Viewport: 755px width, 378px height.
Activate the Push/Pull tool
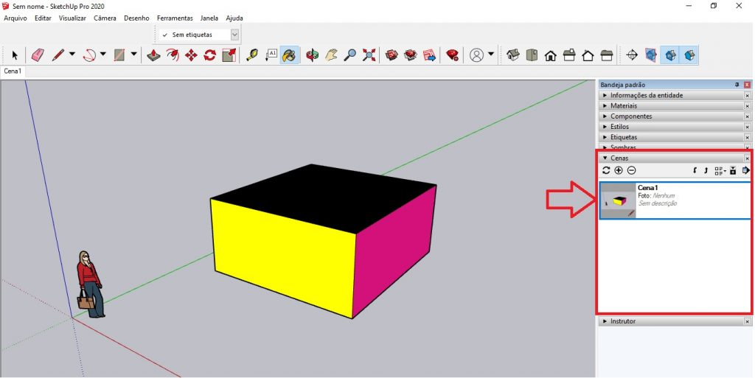[x=153, y=55]
